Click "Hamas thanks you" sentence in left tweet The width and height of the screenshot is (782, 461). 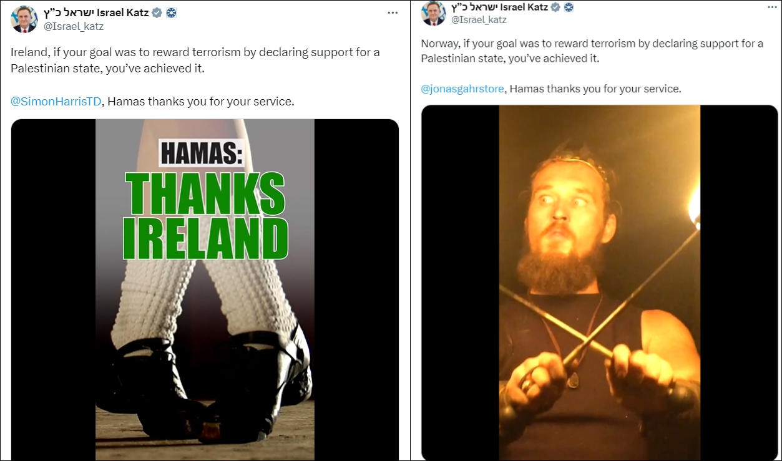click(200, 101)
